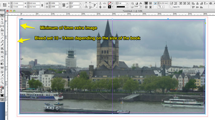Click the height field showing 312 mm
The width and height of the screenshot is (215, 120).
click(34, 7)
